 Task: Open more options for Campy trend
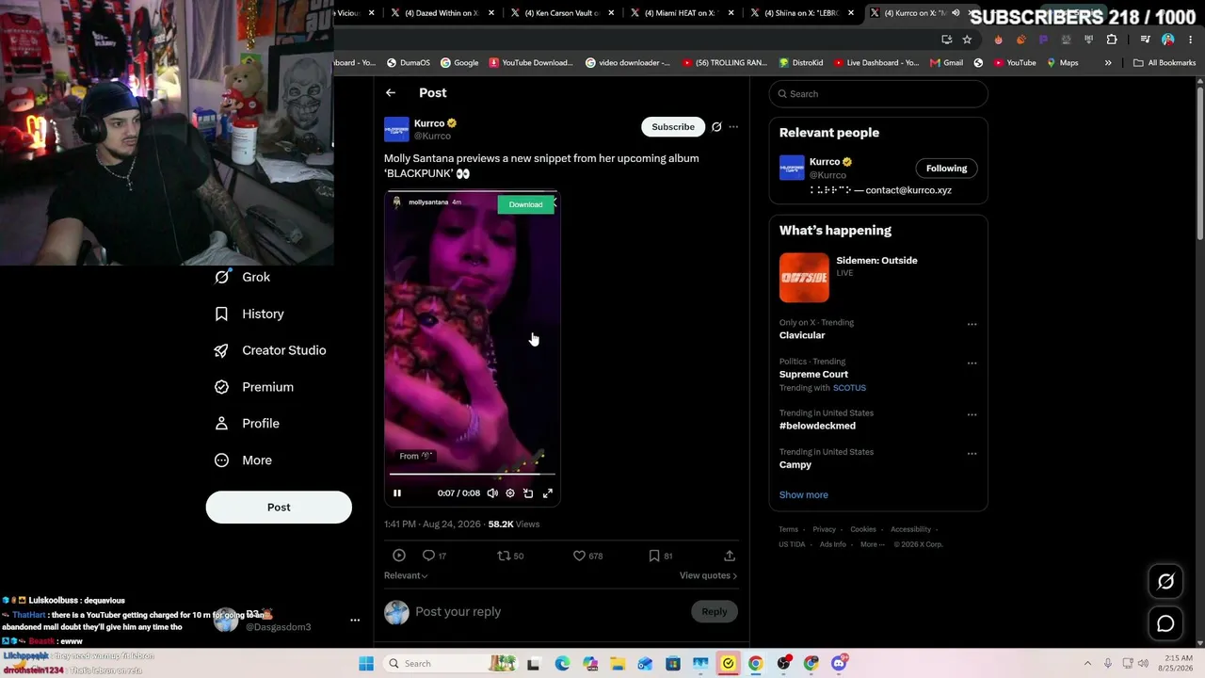click(x=972, y=454)
